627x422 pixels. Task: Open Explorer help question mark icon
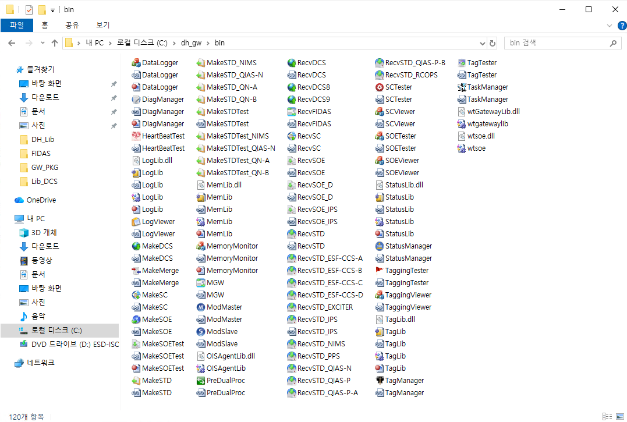(x=621, y=26)
